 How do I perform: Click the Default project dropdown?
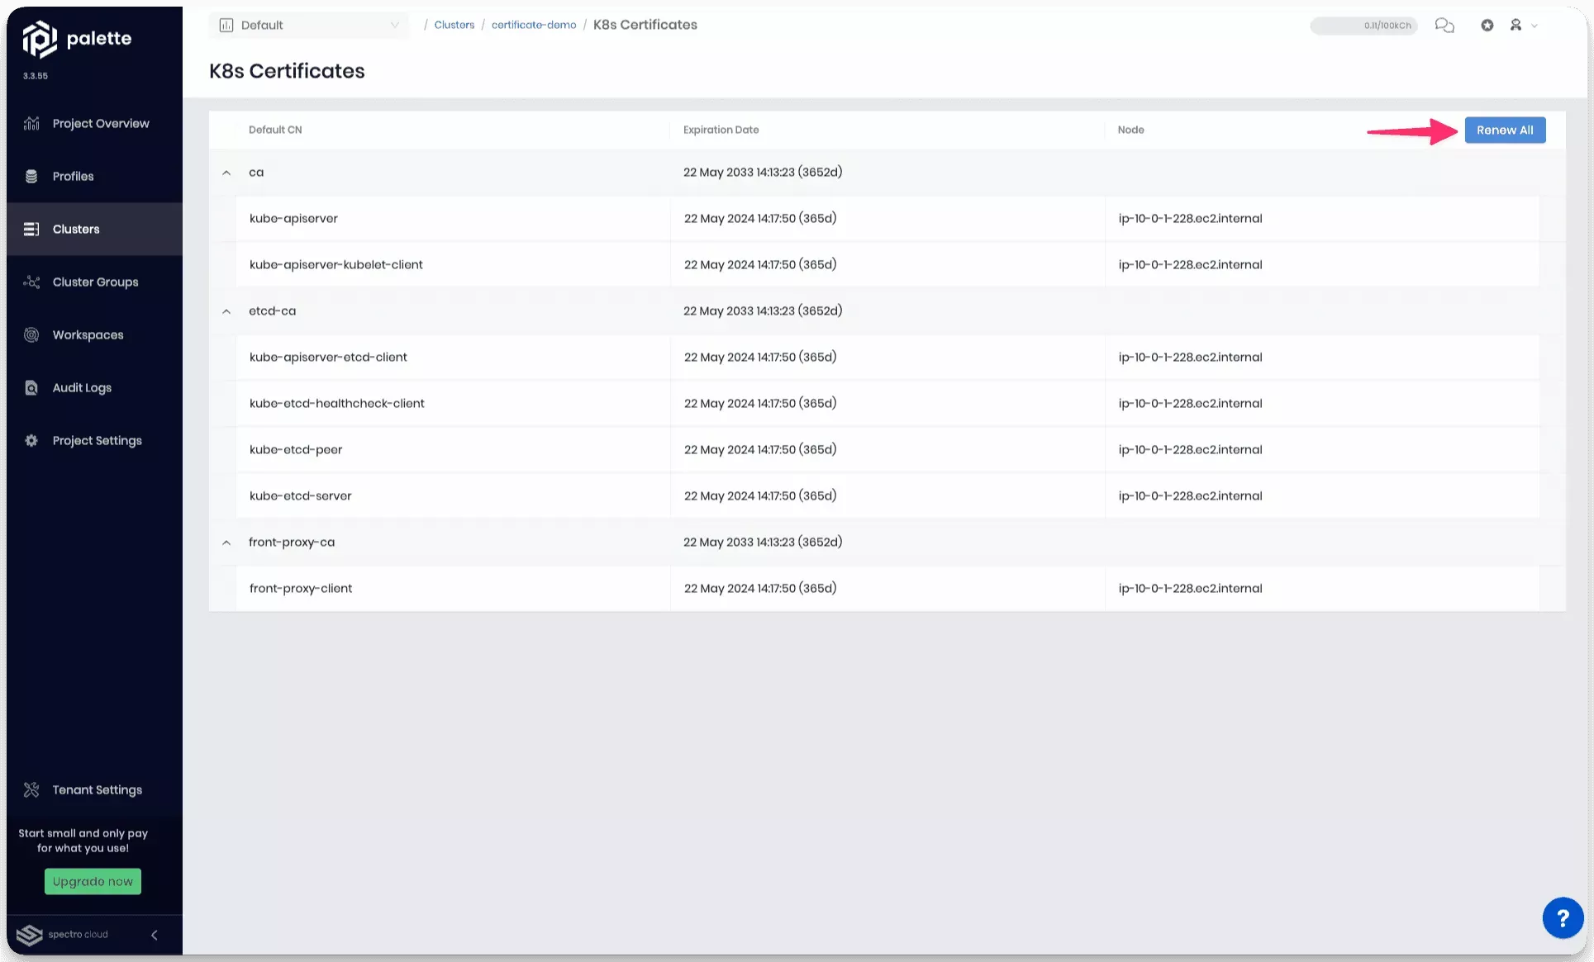(308, 25)
